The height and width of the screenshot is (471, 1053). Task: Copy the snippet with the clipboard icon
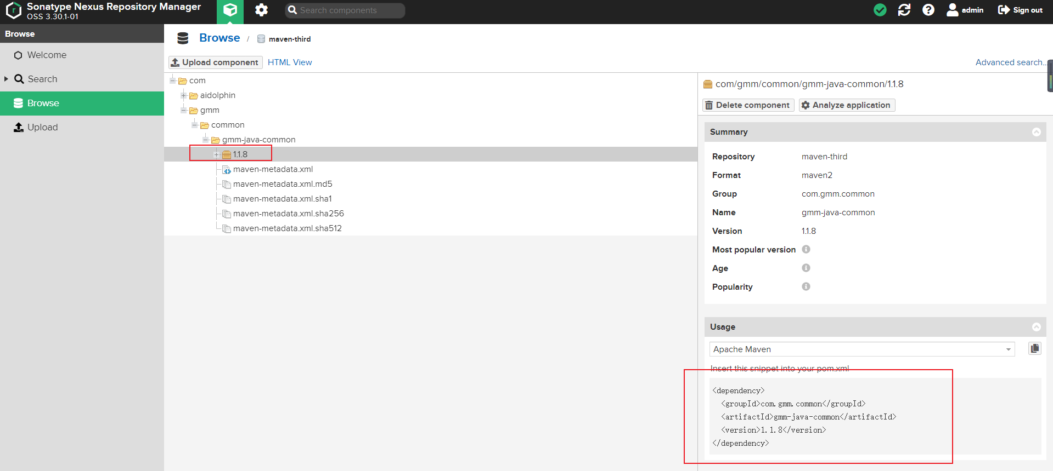point(1035,348)
